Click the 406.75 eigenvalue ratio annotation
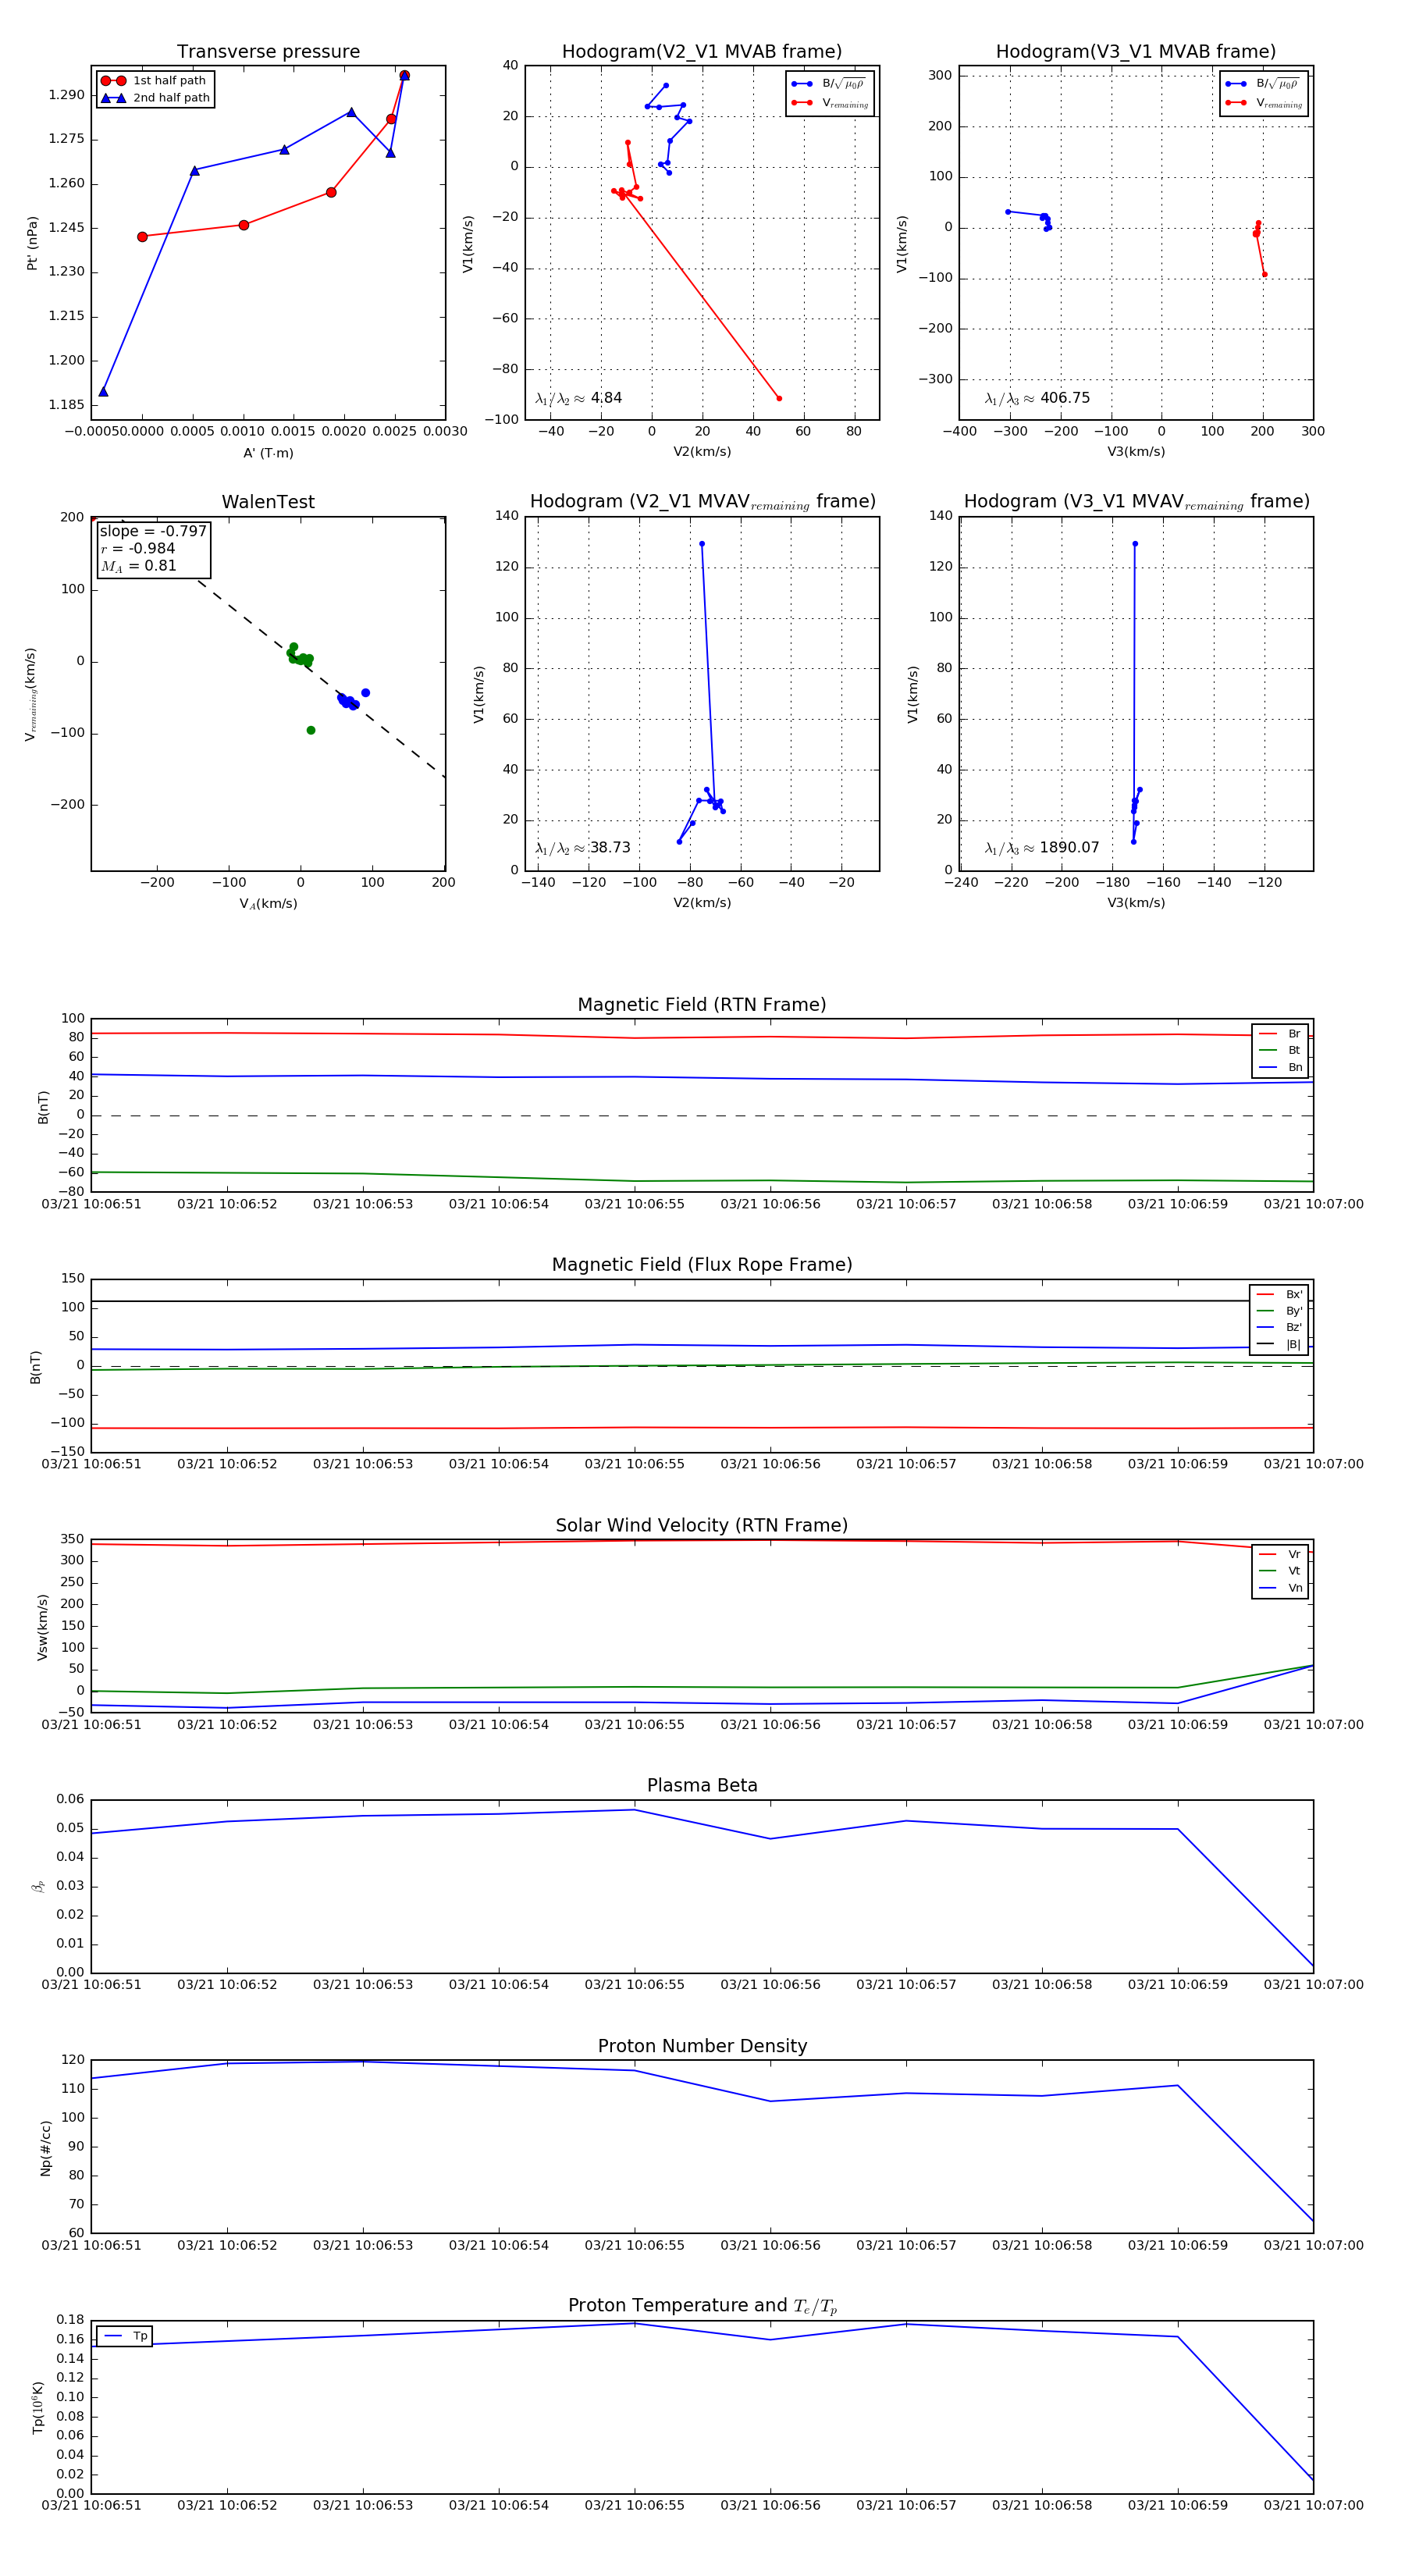This screenshot has width=1405, height=2576. pyautogui.click(x=1037, y=398)
